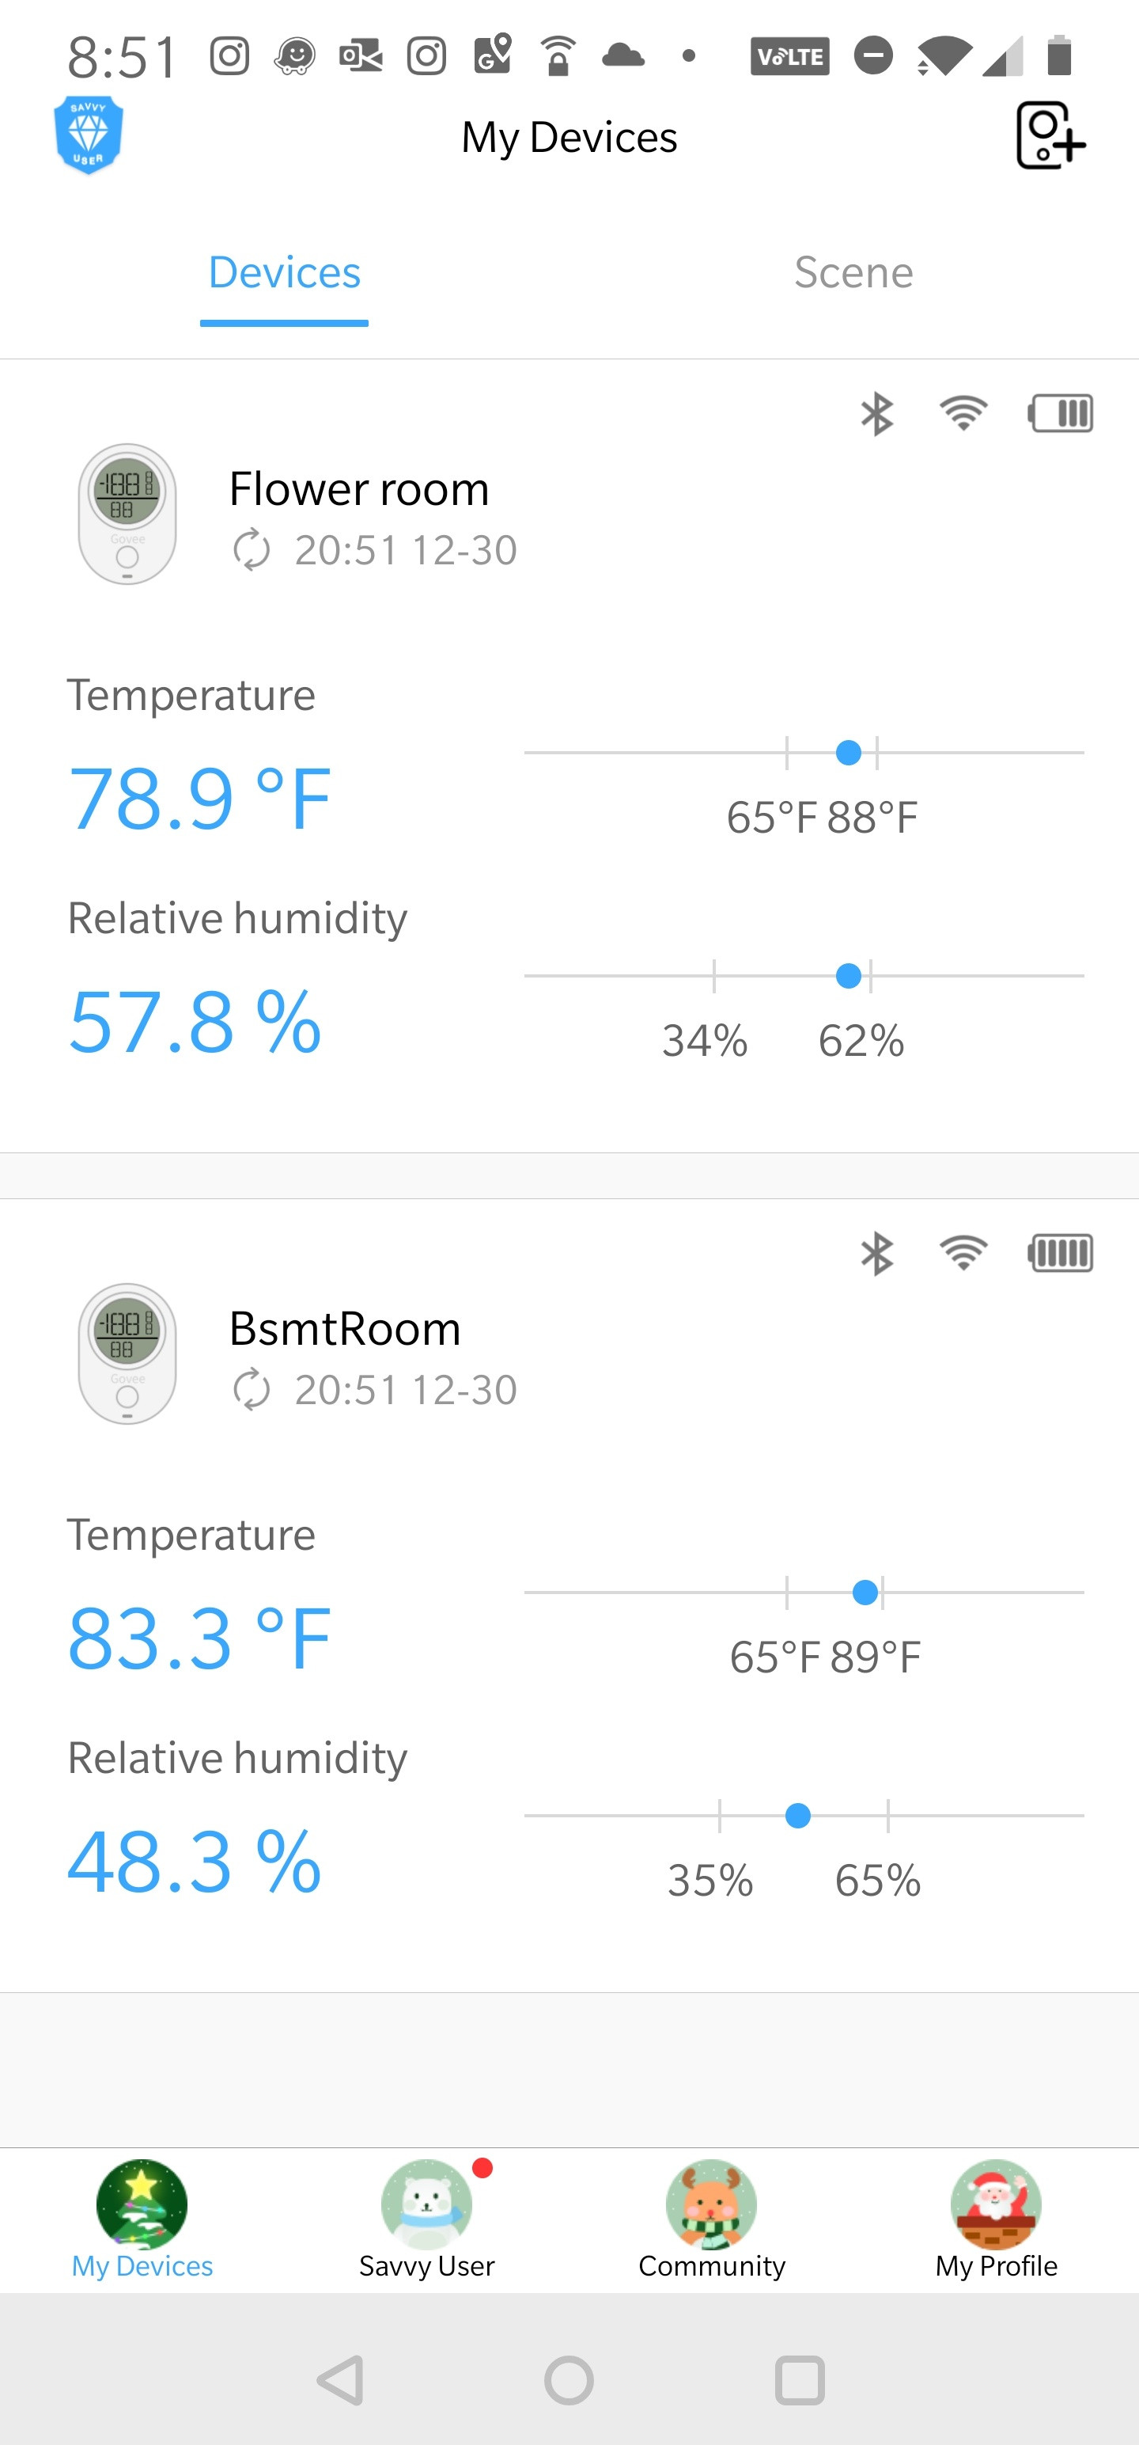The image size is (1139, 2445).
Task: Tap Flower room thermometer thumbnail
Action: click(127, 514)
